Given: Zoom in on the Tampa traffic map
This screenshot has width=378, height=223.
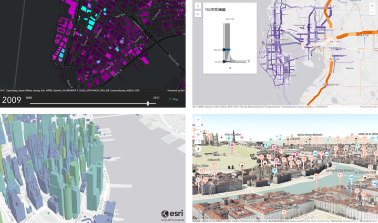Looking at the screenshot, I should click(372, 6).
